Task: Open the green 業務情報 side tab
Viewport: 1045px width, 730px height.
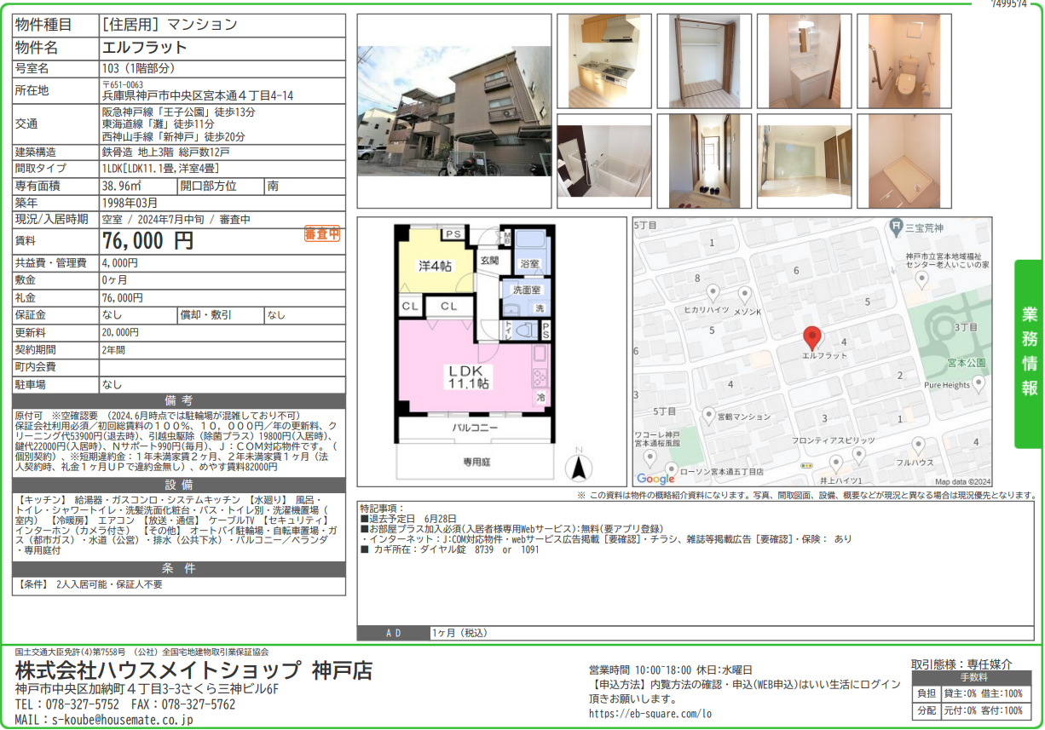Action: tap(1029, 354)
